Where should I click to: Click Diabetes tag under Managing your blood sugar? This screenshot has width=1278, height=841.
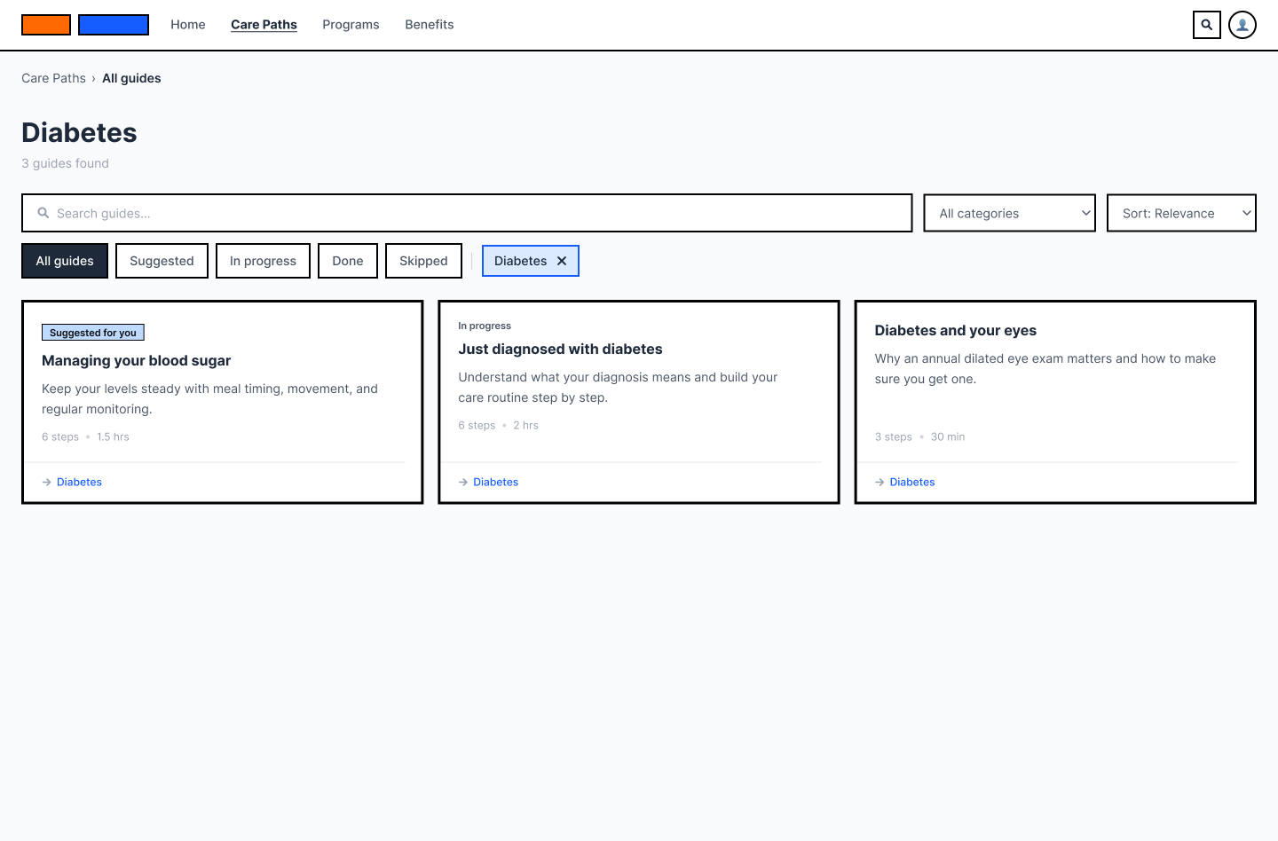[x=79, y=482]
